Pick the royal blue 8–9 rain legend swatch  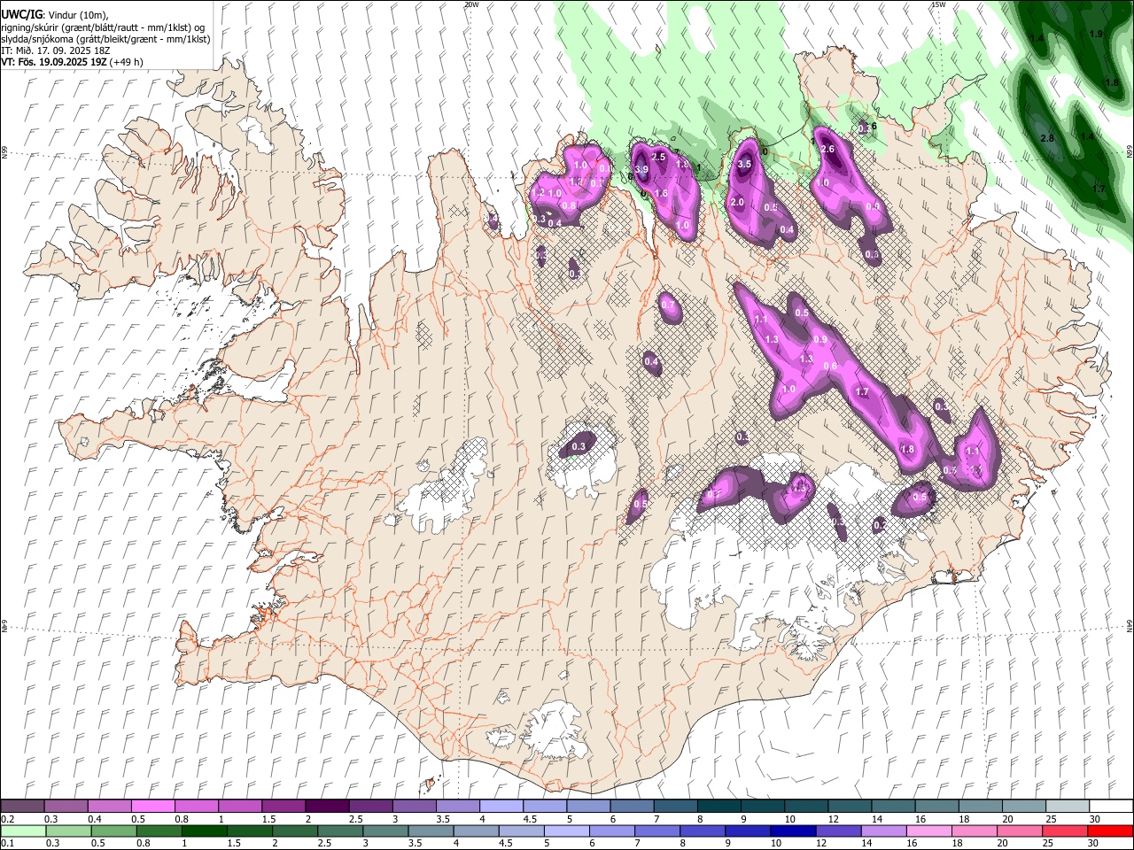[703, 831]
